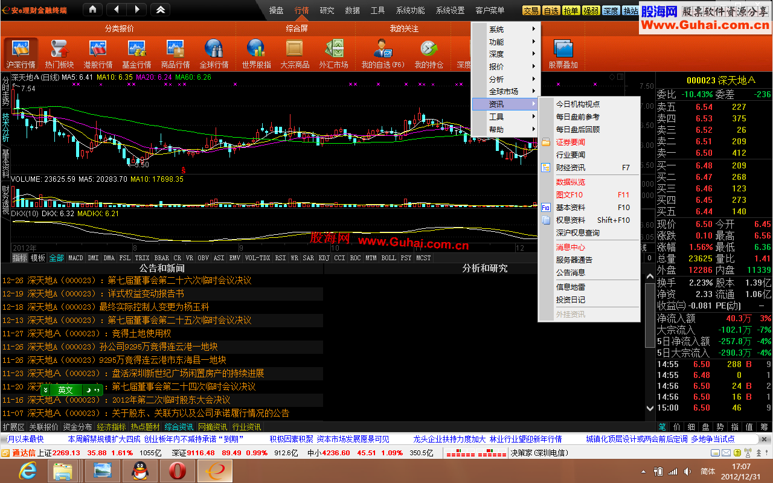This screenshot has height=483, width=773.
Task: Expand the 分析 submenu
Action: (x=506, y=80)
